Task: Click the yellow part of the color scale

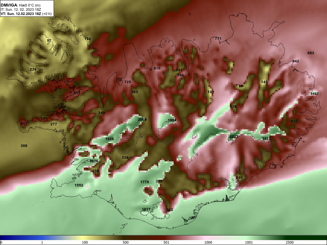Action: point(83,238)
